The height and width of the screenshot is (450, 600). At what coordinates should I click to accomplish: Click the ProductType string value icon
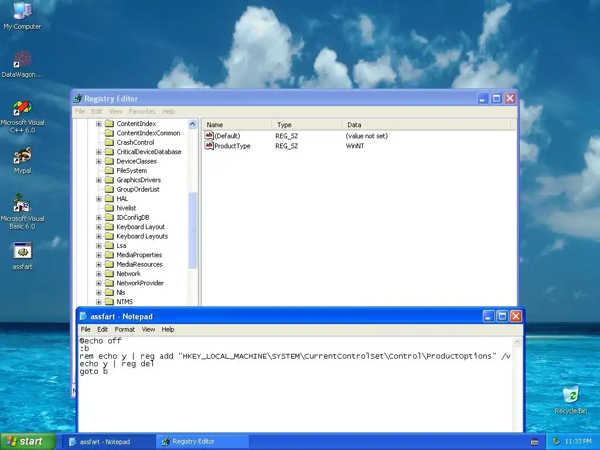pos(209,145)
